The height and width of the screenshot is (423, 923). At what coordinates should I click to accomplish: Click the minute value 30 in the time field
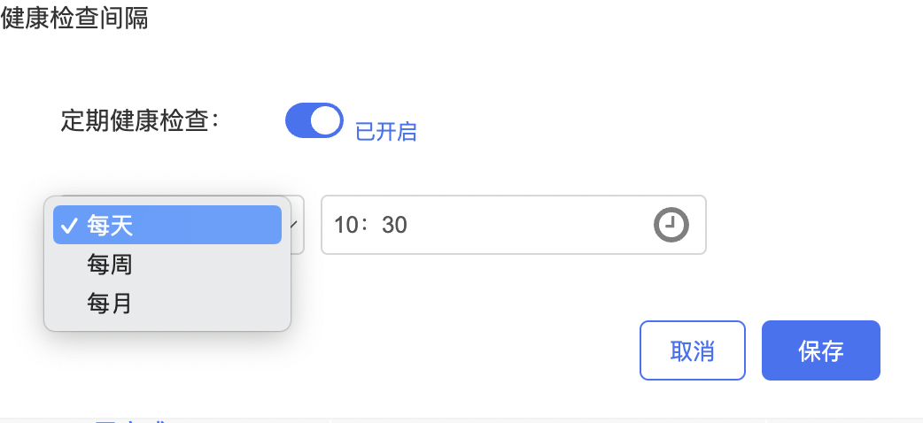pos(394,226)
